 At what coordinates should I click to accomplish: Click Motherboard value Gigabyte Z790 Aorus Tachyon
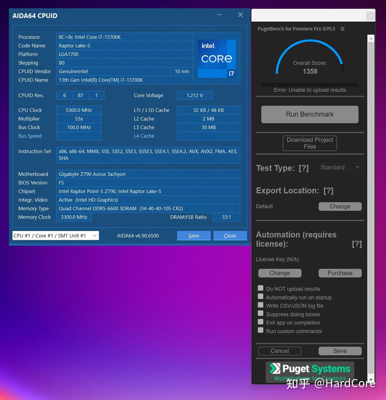point(148,174)
